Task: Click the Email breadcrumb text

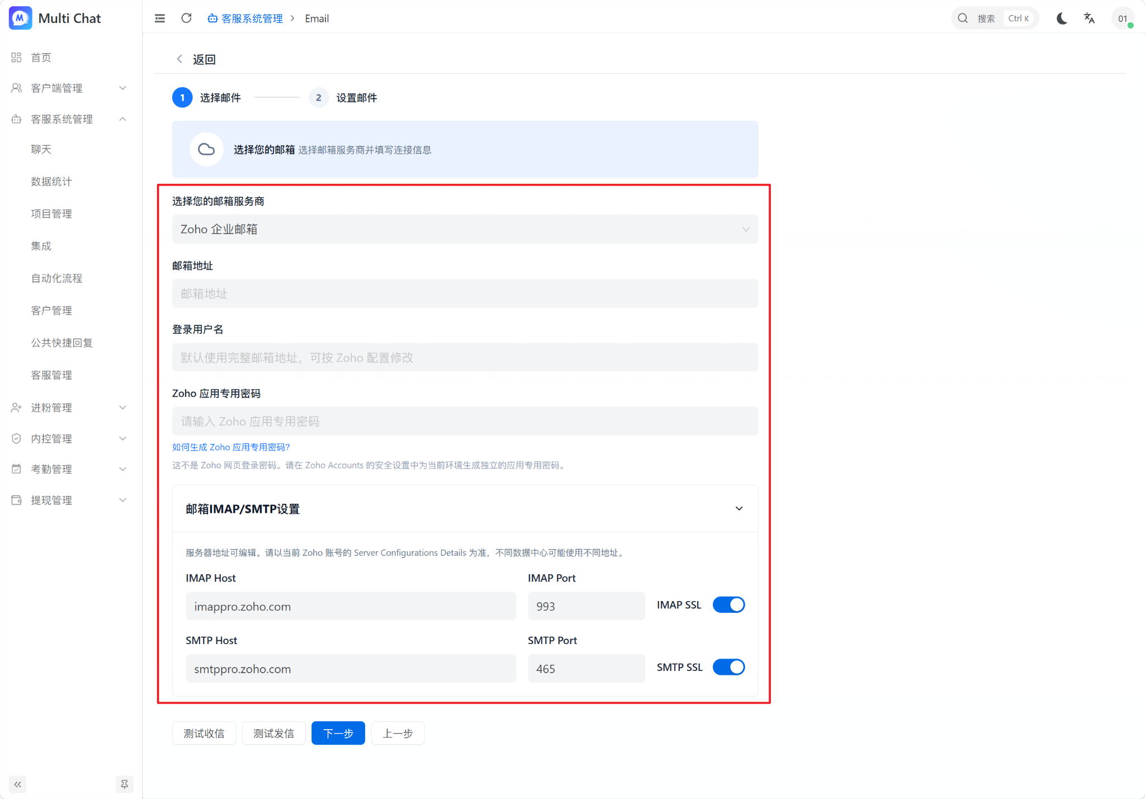Action: click(317, 18)
